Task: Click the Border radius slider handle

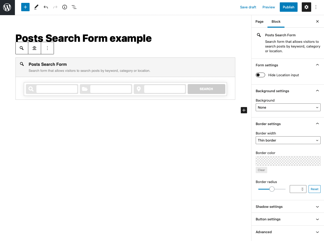Action: click(272, 189)
